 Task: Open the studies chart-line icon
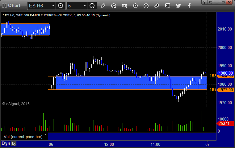114,6
